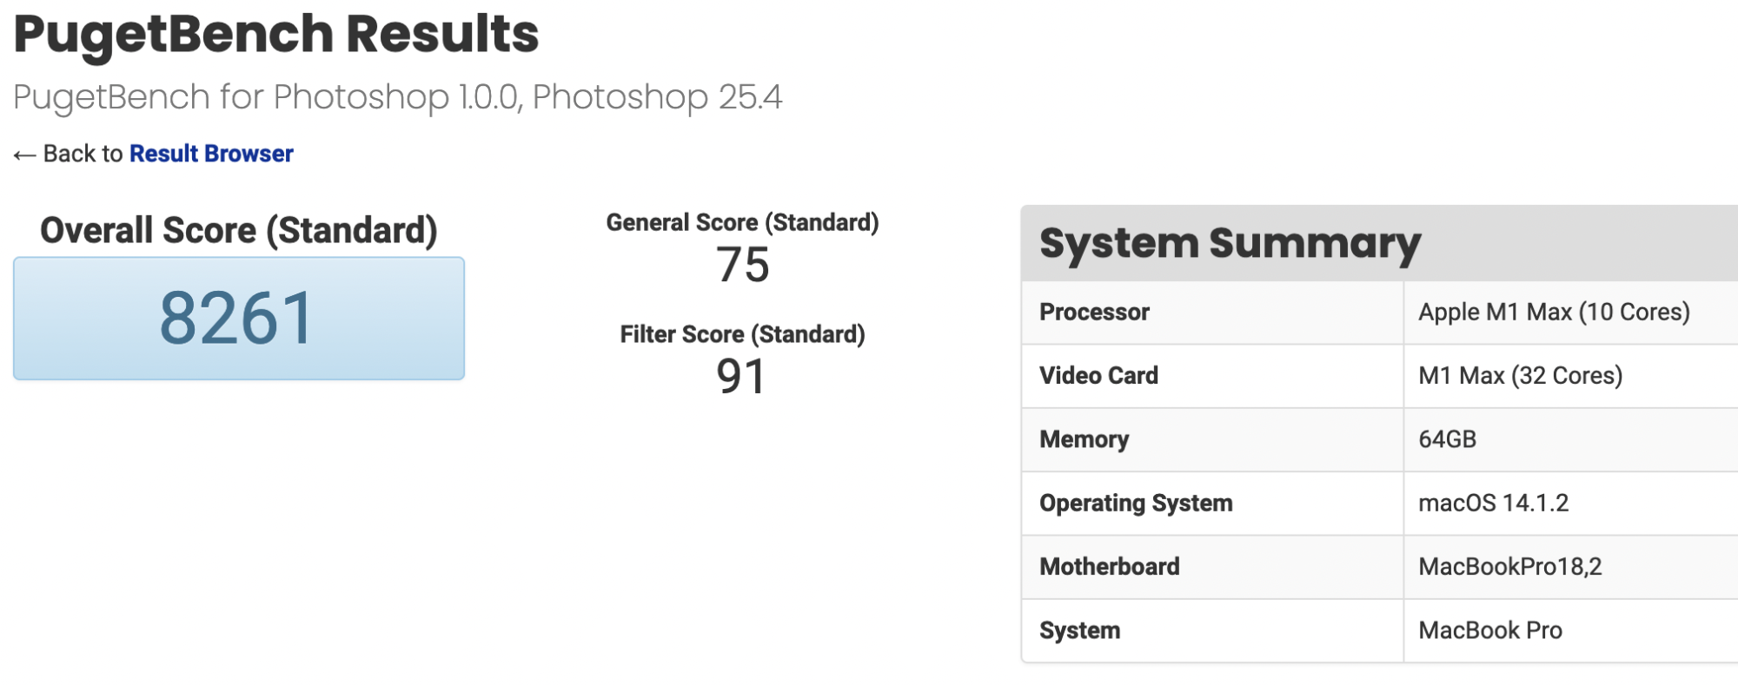Select the Processor row label
Viewport: 1738px width, 685px height.
[1094, 312]
